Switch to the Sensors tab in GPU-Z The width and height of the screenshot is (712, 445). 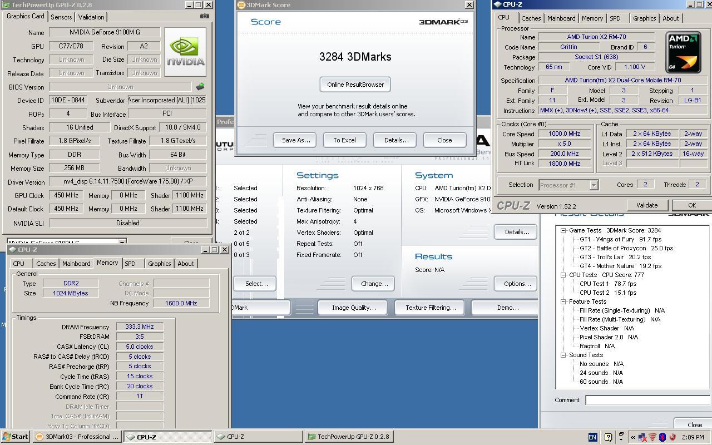click(61, 17)
